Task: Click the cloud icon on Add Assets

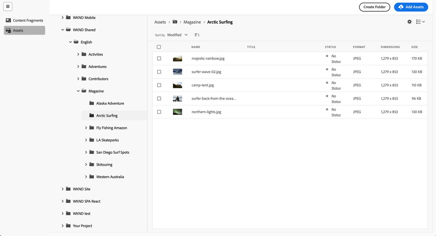Action: coord(401,7)
